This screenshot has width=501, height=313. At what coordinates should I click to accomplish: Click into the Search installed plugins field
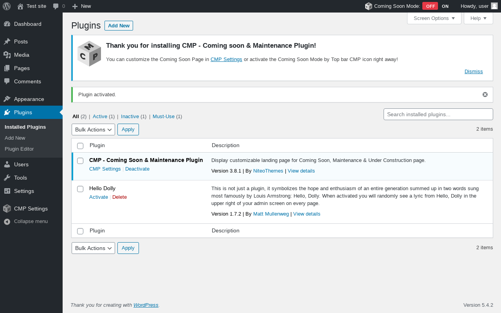point(438,114)
